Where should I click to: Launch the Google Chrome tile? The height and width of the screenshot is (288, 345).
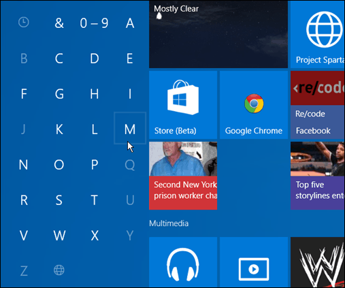pyautogui.click(x=254, y=105)
